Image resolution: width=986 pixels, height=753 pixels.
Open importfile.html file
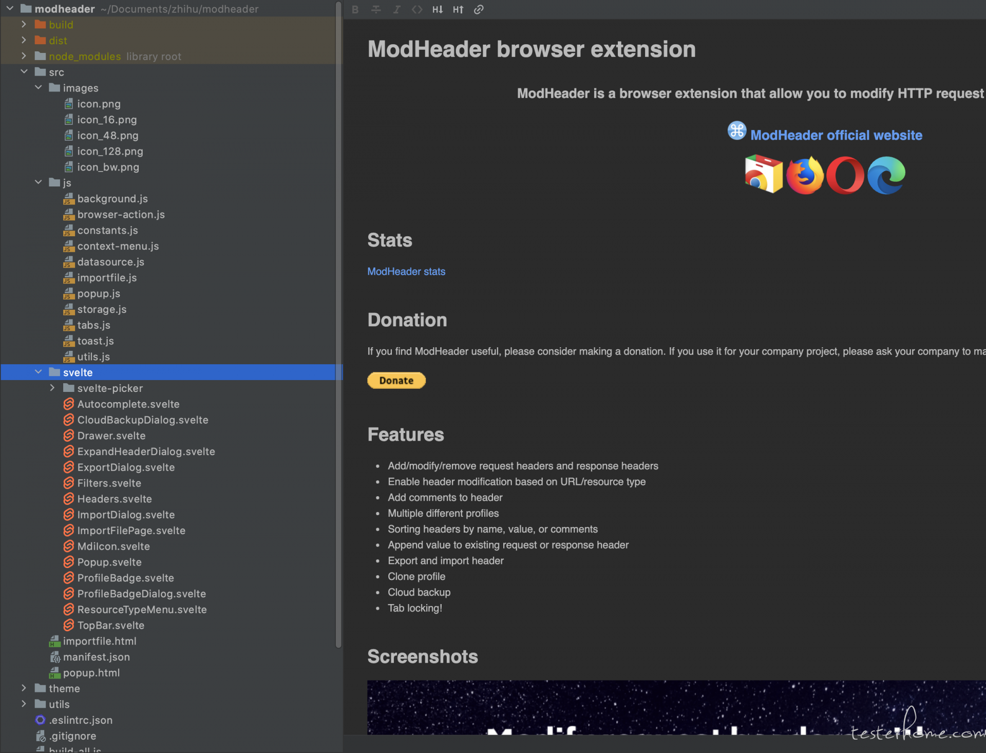93,641
